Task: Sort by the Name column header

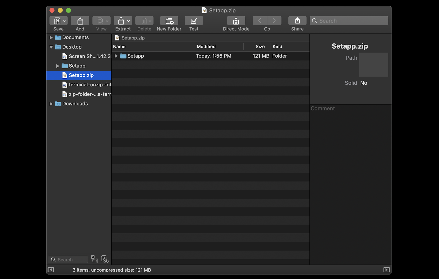Action: 153,47
